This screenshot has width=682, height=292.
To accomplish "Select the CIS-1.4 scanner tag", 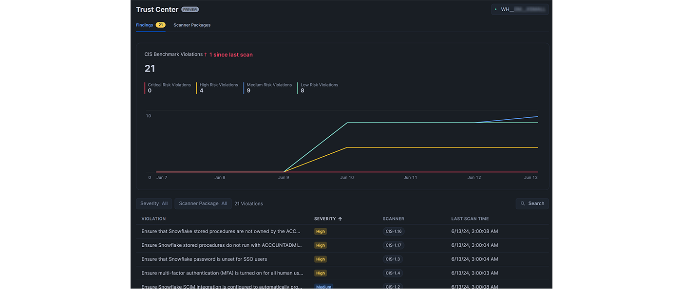I will point(392,273).
